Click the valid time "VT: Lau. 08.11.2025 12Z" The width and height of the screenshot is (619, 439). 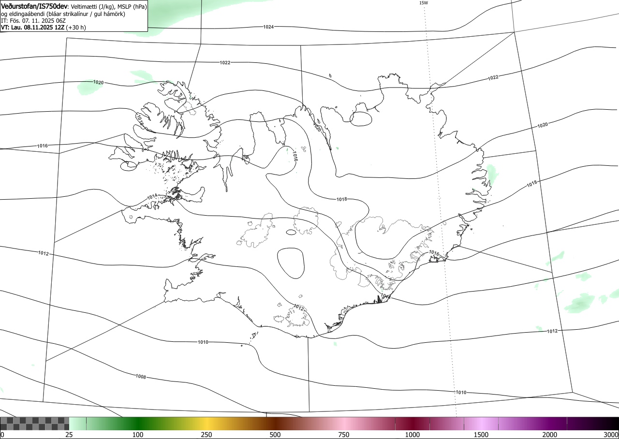[x=32, y=28]
